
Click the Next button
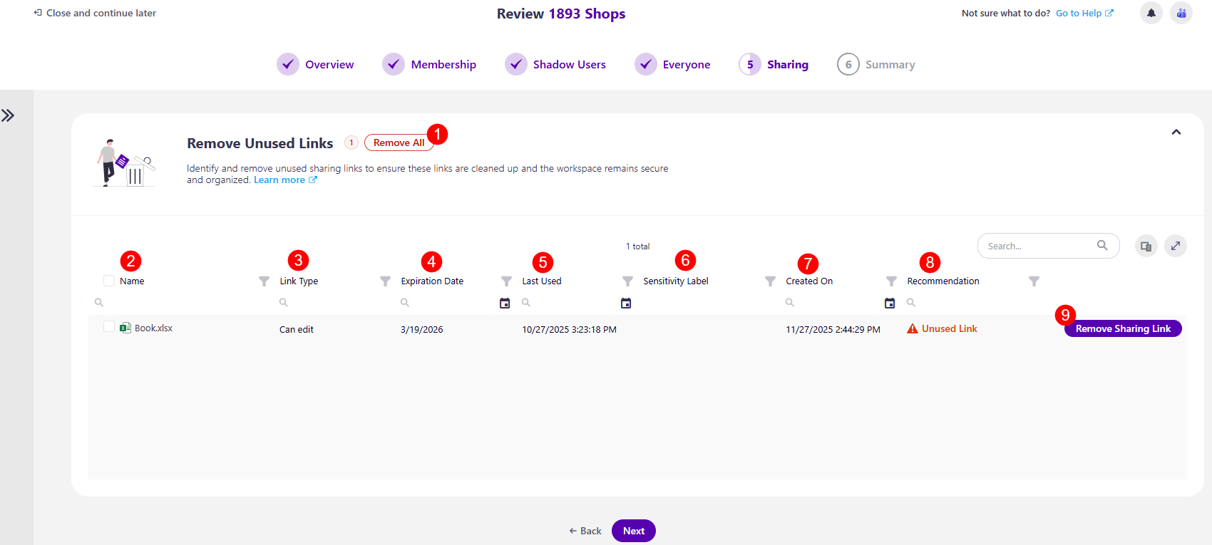[x=634, y=531]
